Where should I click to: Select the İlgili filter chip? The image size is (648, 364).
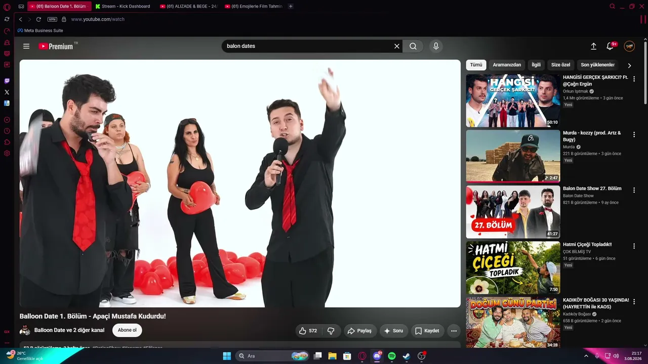click(x=536, y=65)
